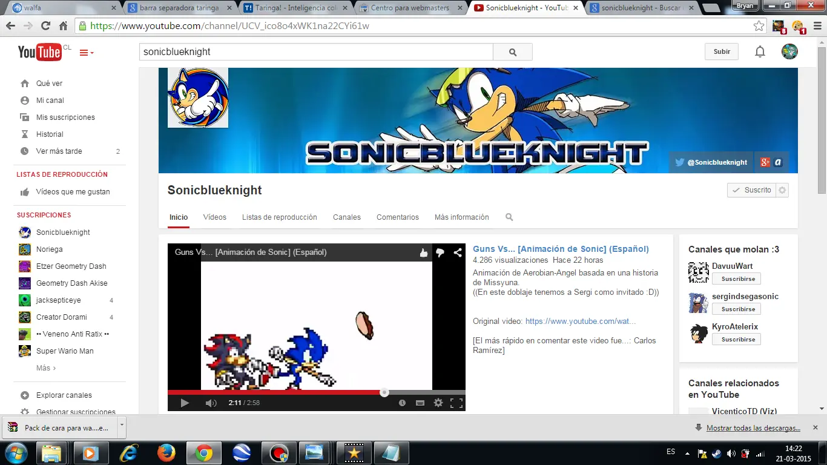Viewport: 827px width, 465px height.
Task: Open the original video YouTube link
Action: coord(581,322)
